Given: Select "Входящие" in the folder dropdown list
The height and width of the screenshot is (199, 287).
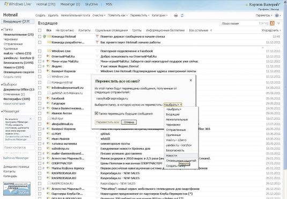Looking at the screenshot, I should 181,114.
